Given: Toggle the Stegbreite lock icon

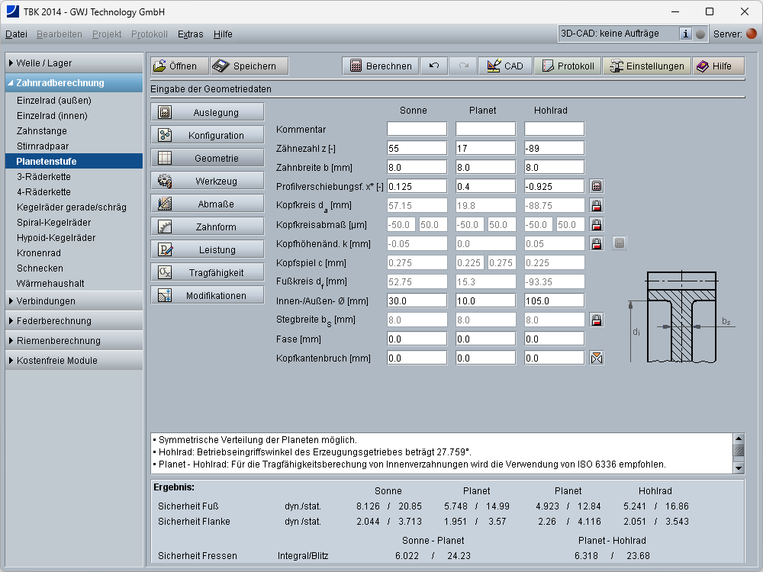Looking at the screenshot, I should 597,320.
